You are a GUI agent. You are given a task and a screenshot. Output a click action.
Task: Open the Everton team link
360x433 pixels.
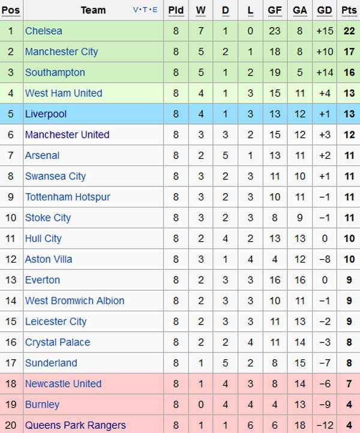[x=42, y=280]
